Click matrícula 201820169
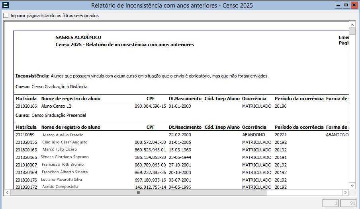Image resolution: width=360 pixels, height=209 pixels. 26,172
